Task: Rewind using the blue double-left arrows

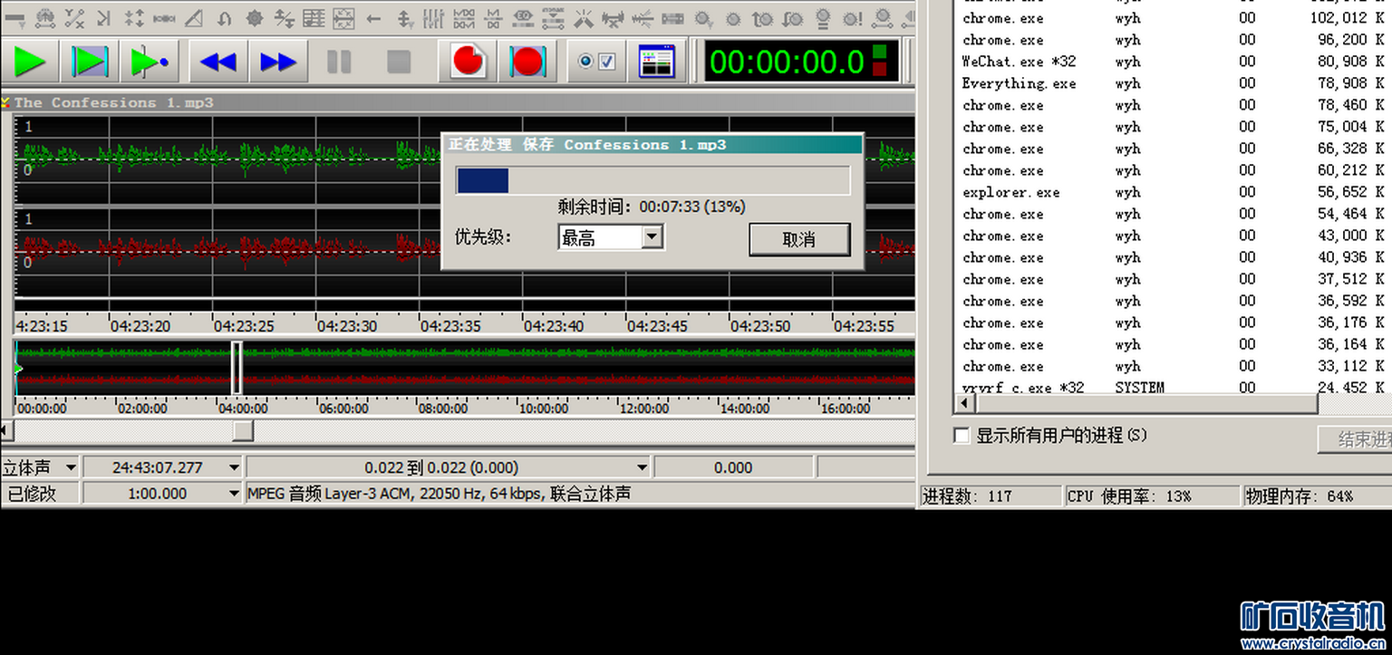Action: click(x=217, y=62)
